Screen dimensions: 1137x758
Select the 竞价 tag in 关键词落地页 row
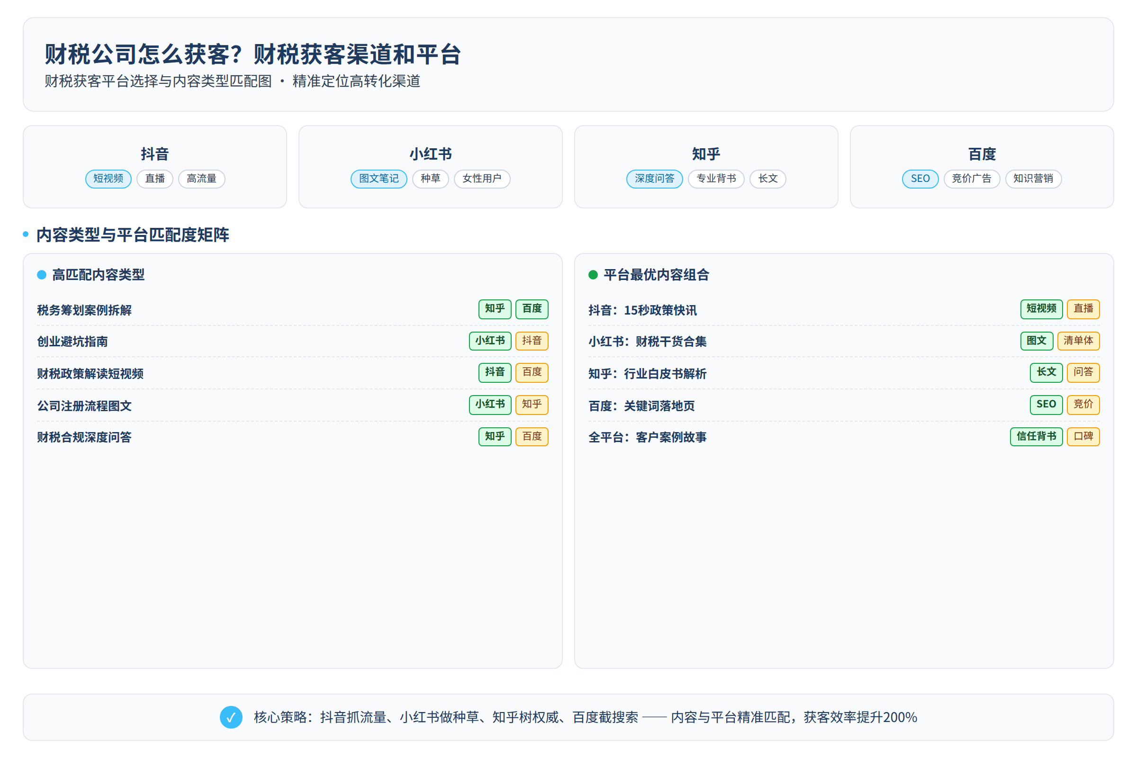tap(1083, 405)
